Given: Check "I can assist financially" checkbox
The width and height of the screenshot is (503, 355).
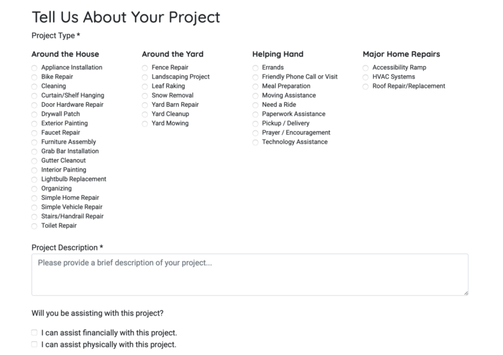Looking at the screenshot, I should click(35, 333).
